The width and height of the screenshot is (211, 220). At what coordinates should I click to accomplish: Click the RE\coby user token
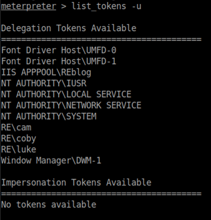tap(19, 139)
